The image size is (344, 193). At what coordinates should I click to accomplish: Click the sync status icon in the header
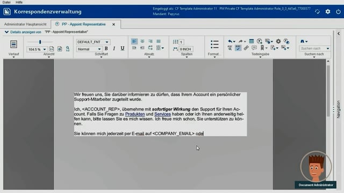(317, 12)
